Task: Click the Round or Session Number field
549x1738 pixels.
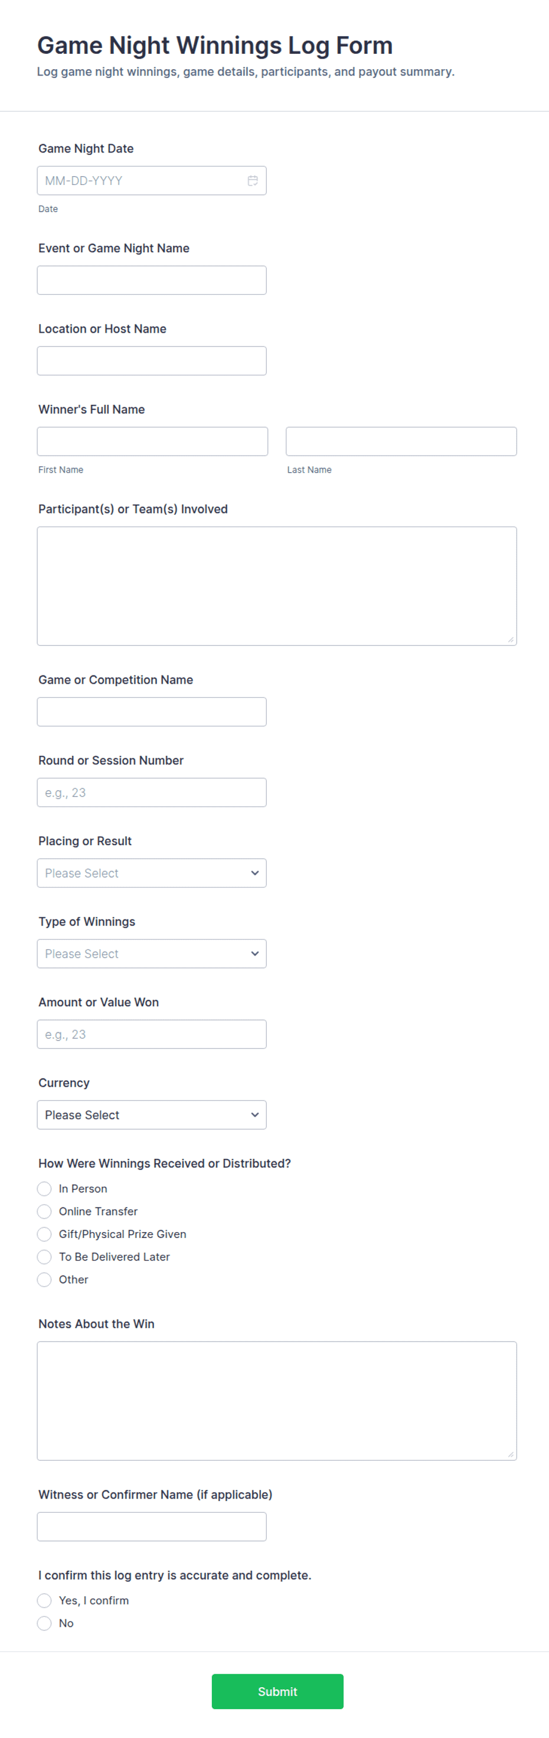Action: (152, 792)
